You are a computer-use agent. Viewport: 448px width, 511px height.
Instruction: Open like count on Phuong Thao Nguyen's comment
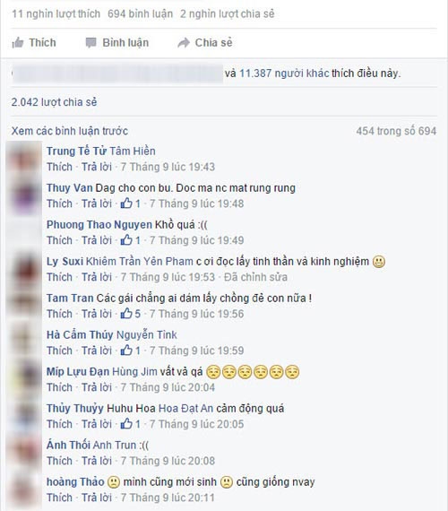pos(130,240)
